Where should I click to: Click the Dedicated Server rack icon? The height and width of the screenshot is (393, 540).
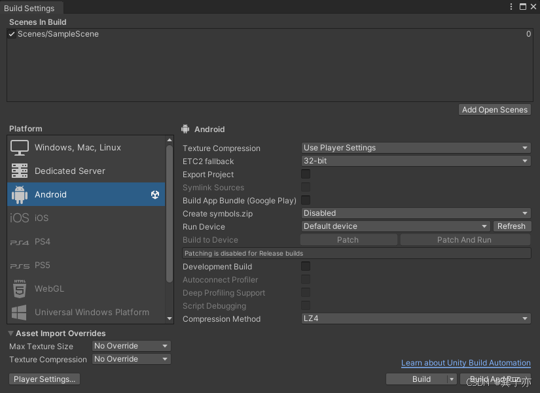tap(20, 171)
